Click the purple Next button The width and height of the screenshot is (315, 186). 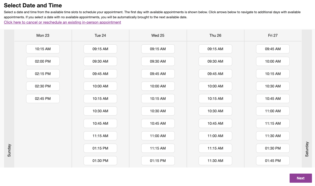click(x=301, y=178)
